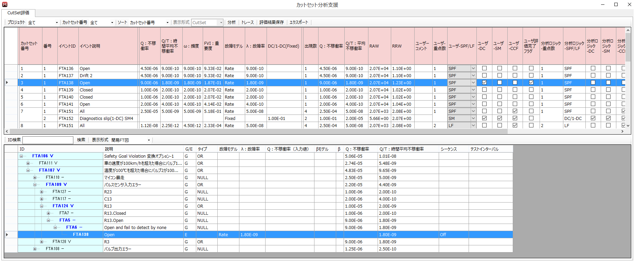Click the シーケンス column header
This screenshot has height=262, width=635.
454,149
